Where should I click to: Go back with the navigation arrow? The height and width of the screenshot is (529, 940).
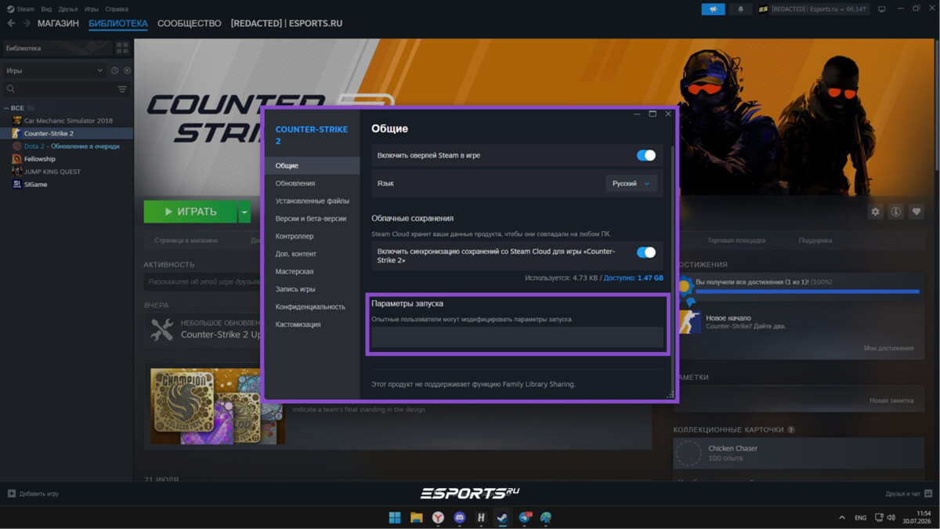click(11, 24)
